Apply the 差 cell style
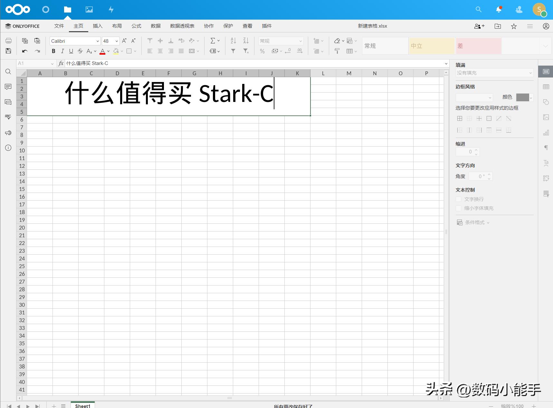The height and width of the screenshot is (408, 553). point(478,46)
